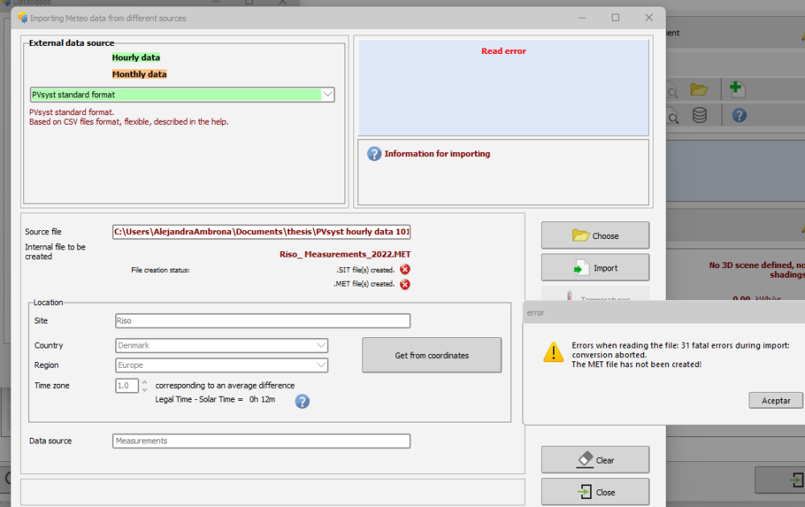The height and width of the screenshot is (507, 805).
Task: Click blue help icon in background toolbar
Action: (739, 115)
